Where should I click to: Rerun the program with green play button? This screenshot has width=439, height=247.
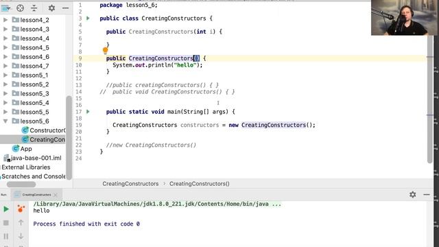[6, 209]
